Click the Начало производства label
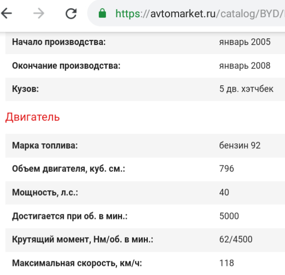Image resolution: width=285 pixels, height=275 pixels. [x=59, y=42]
